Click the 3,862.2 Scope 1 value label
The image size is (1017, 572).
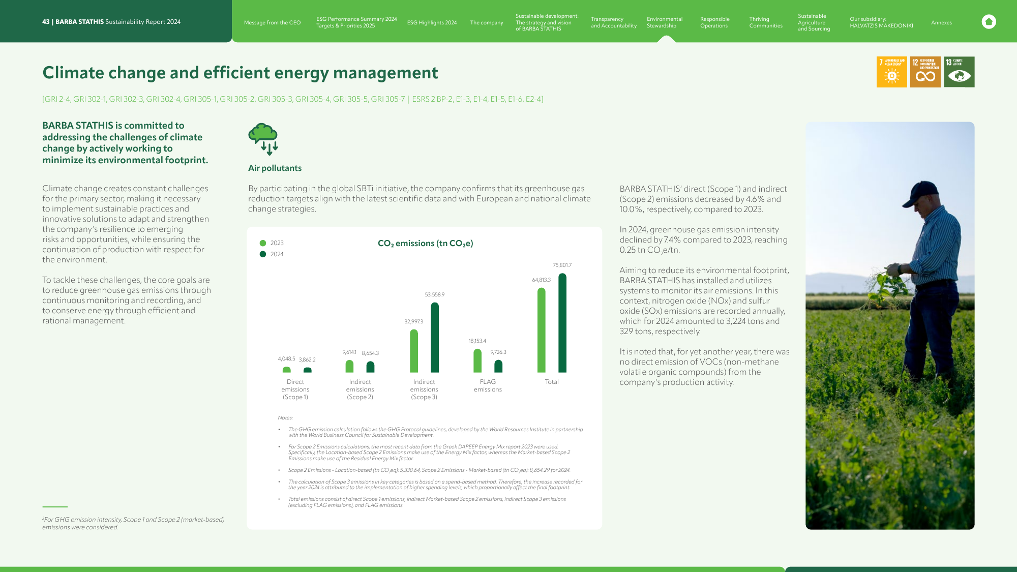click(307, 359)
